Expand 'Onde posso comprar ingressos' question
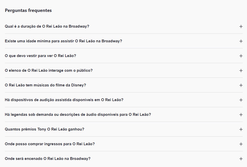 click(x=50, y=144)
